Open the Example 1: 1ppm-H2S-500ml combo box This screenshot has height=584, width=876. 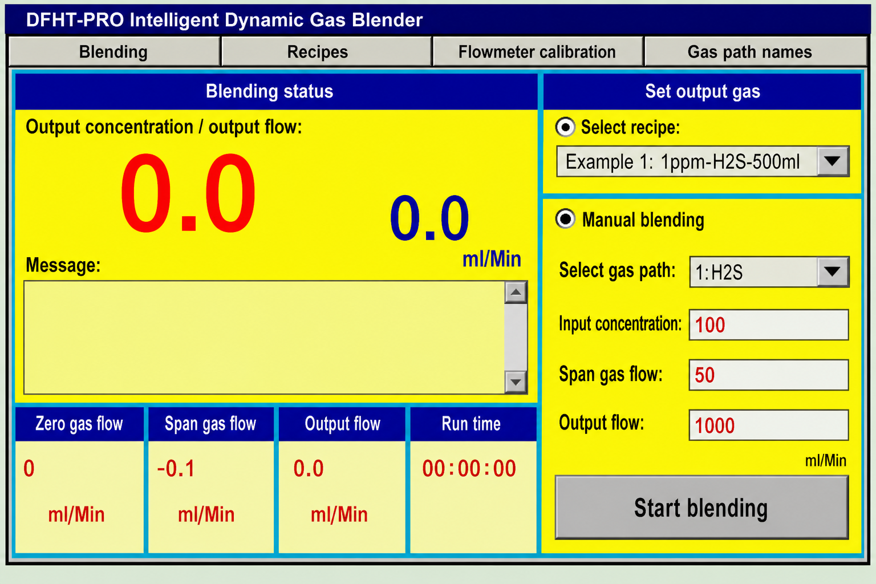tap(703, 161)
